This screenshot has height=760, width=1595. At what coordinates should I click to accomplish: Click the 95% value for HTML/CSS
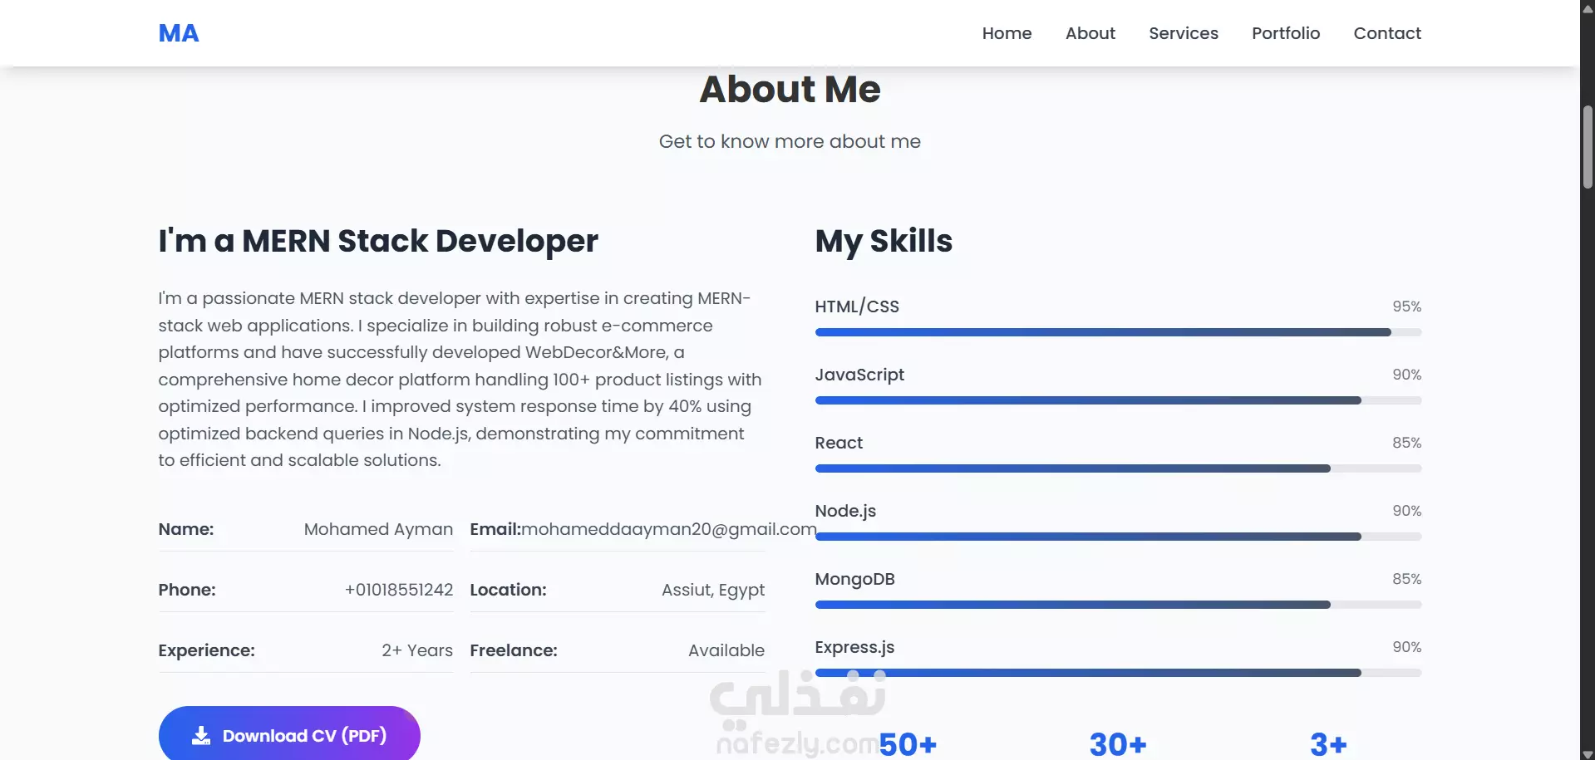click(x=1406, y=306)
